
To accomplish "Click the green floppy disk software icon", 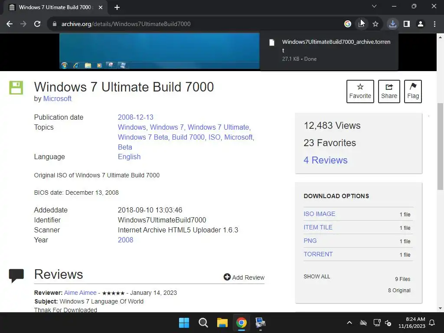I will 16,88.
